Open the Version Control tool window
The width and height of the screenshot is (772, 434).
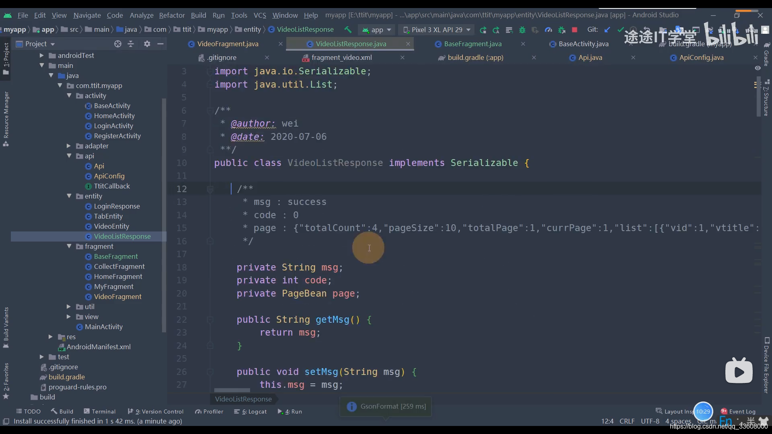pyautogui.click(x=156, y=411)
